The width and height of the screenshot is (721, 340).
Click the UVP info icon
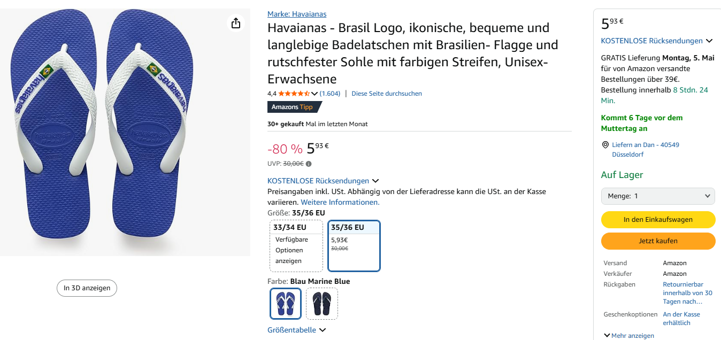click(309, 164)
